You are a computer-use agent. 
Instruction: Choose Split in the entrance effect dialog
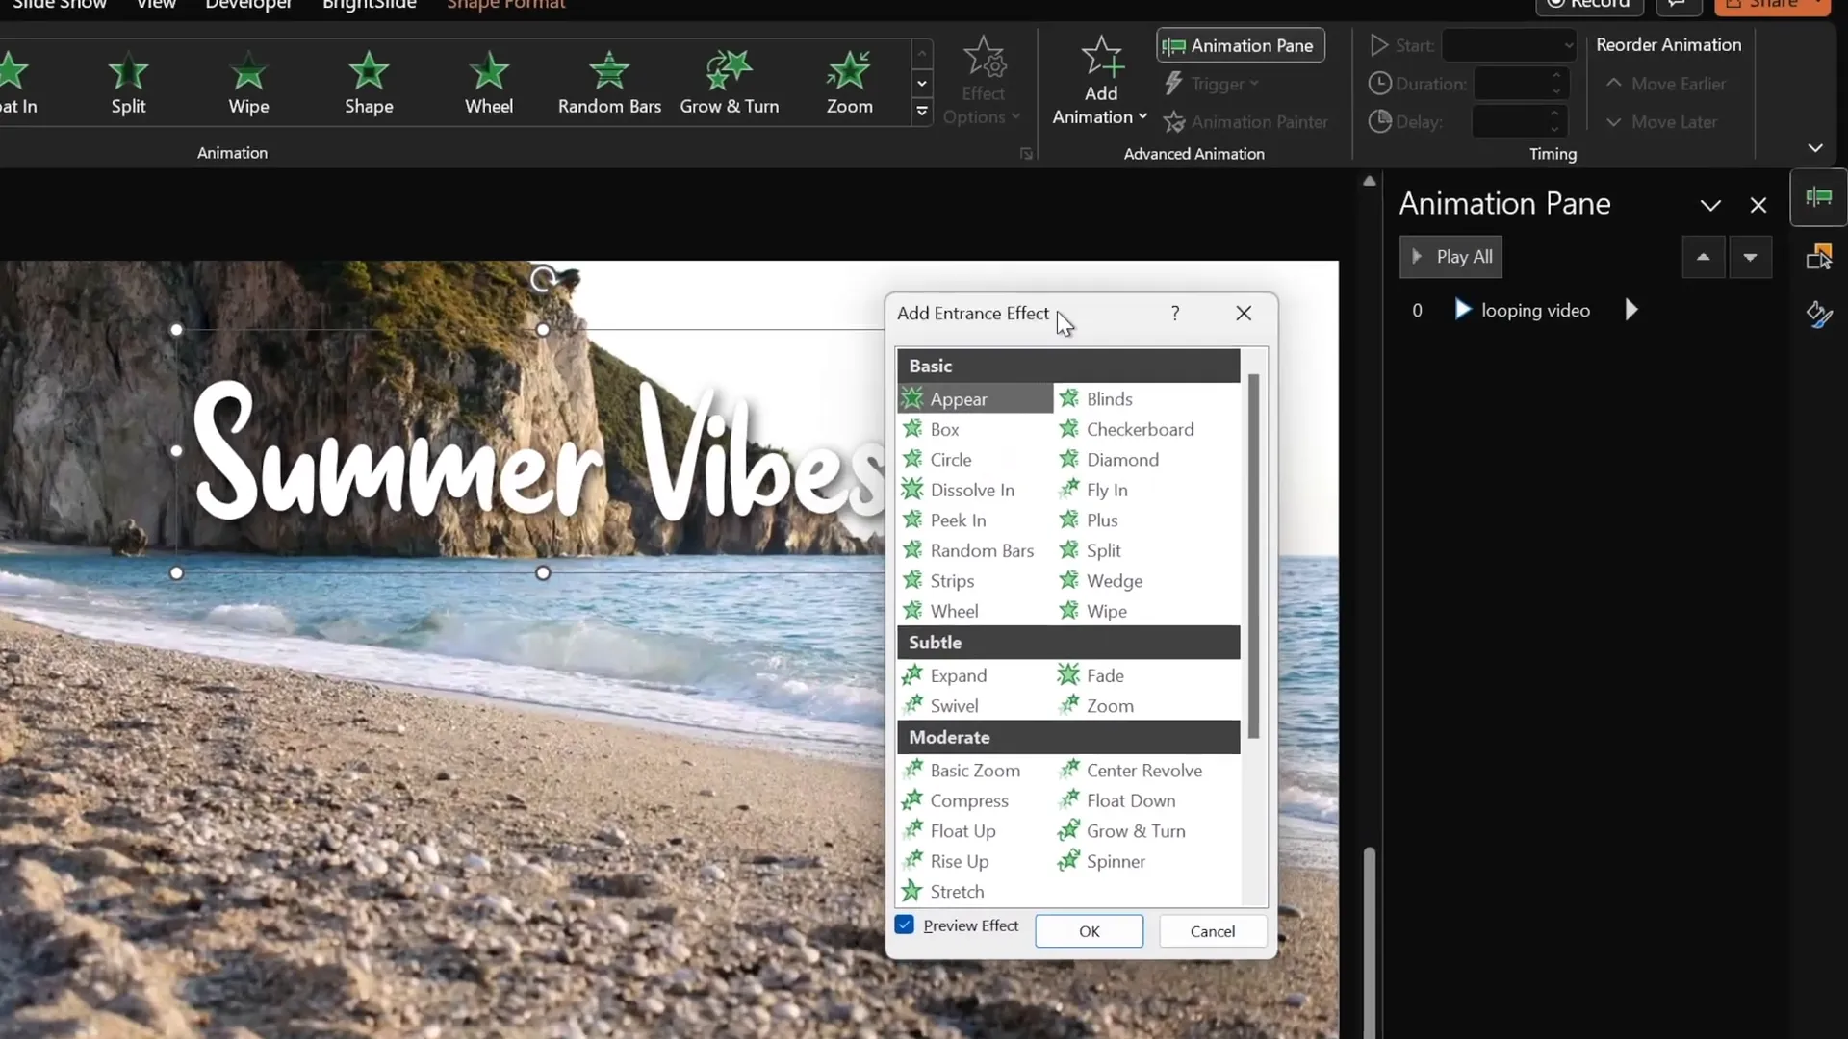coord(1103,550)
